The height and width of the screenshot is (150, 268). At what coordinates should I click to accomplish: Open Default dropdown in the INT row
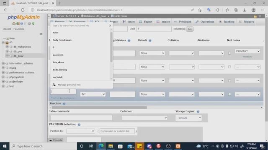click(x=152, y=94)
